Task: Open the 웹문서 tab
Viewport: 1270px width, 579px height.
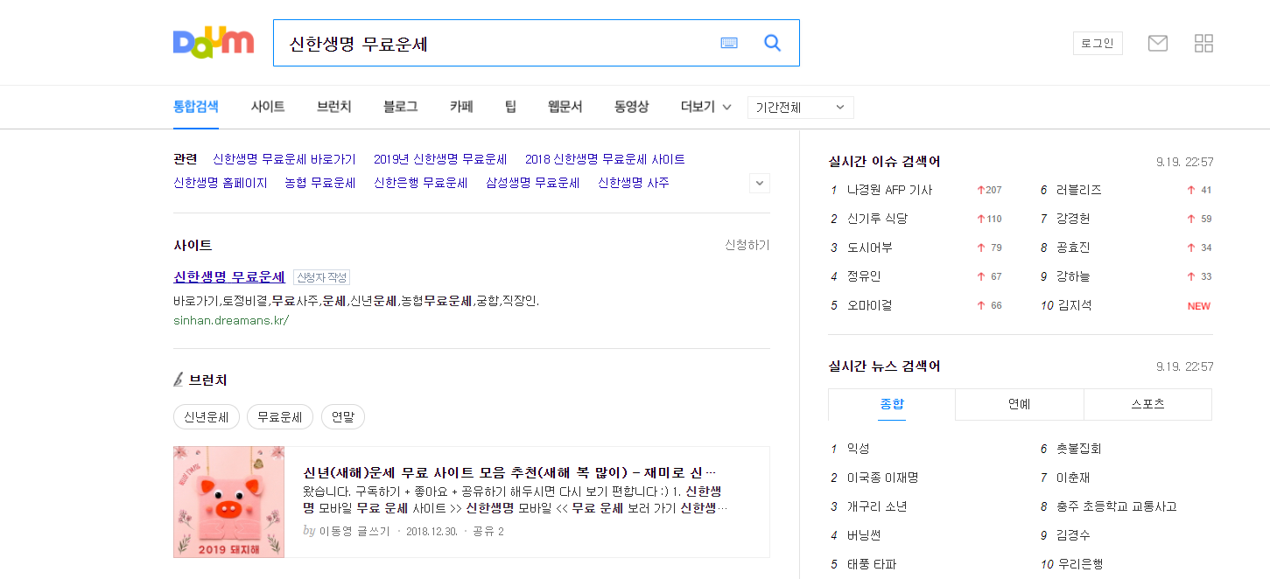Action: (565, 107)
